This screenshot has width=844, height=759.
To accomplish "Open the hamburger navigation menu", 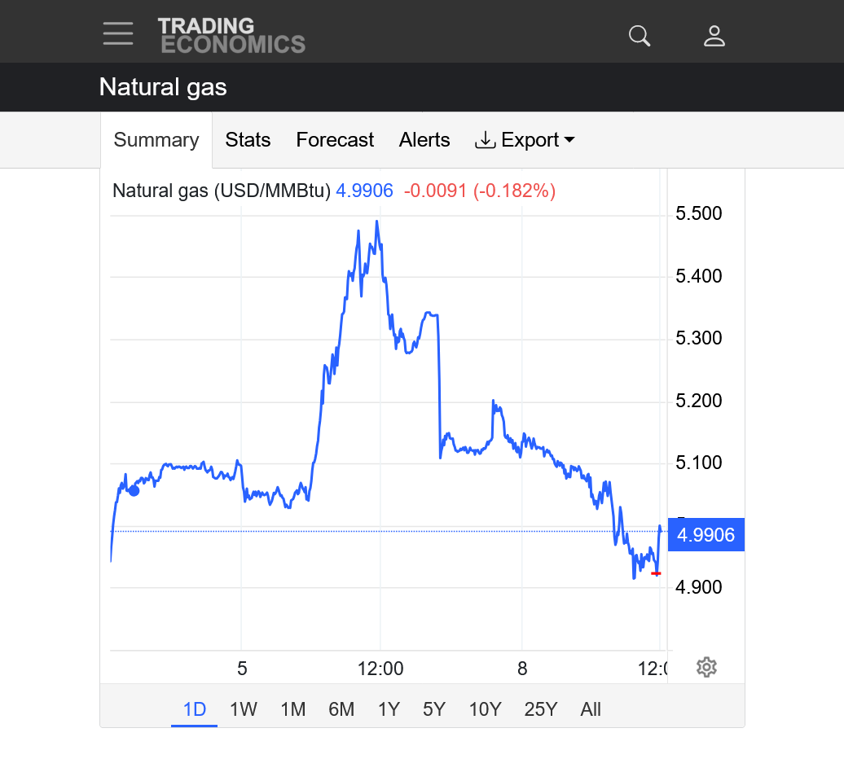I will (x=118, y=33).
